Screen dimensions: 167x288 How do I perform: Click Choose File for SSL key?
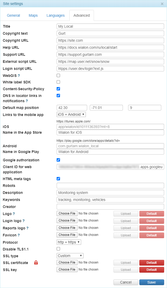(x=67, y=269)
